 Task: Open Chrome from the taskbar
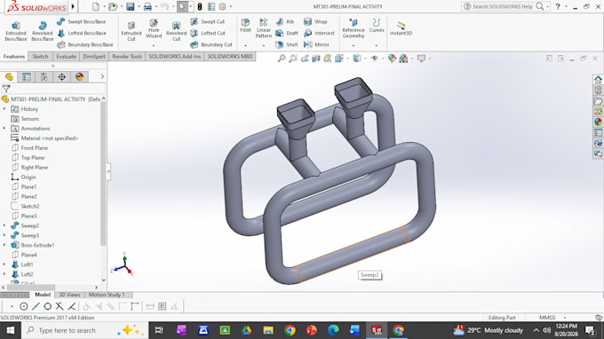point(290,330)
